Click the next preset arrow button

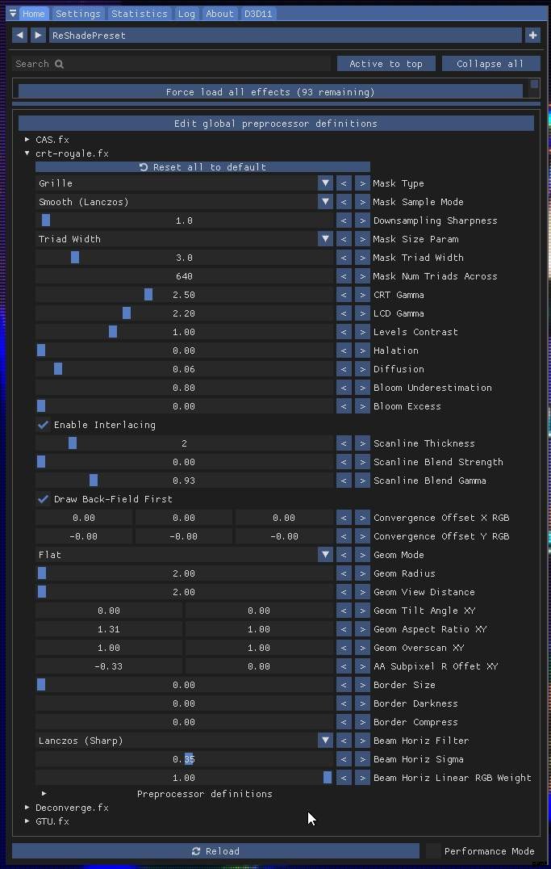(38, 36)
